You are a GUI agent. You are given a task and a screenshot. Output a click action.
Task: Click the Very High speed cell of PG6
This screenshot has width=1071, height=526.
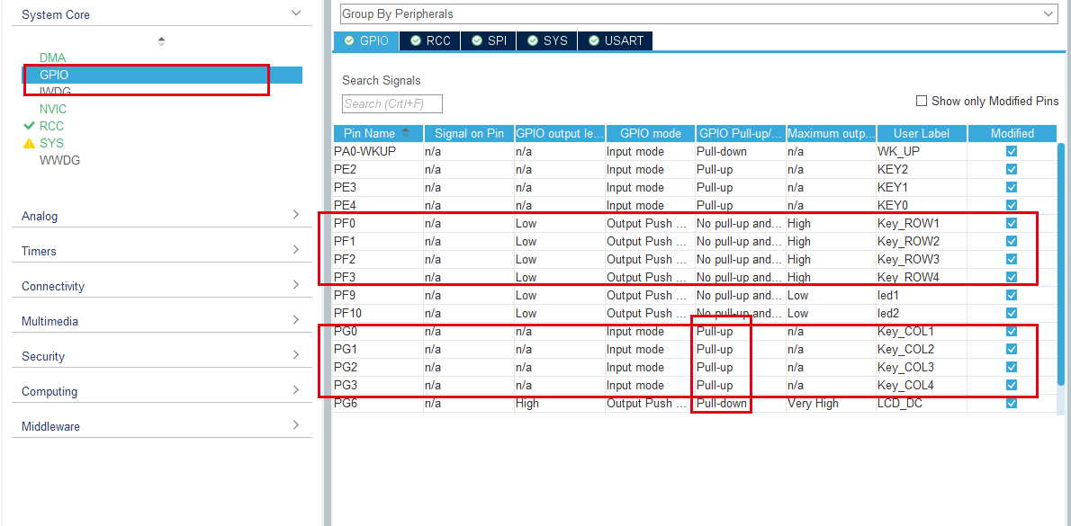tap(831, 403)
